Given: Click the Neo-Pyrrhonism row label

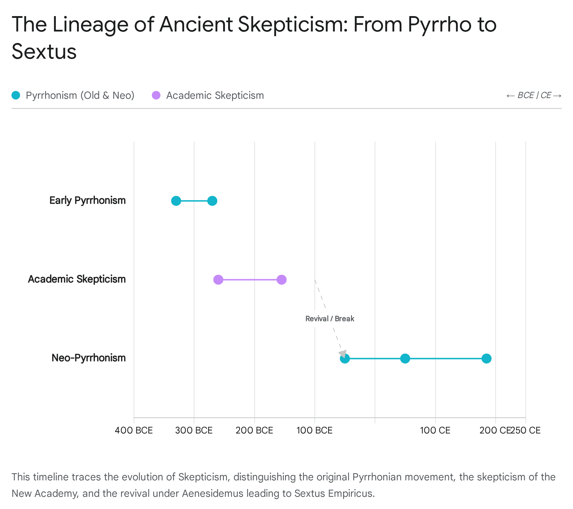Looking at the screenshot, I should (88, 358).
